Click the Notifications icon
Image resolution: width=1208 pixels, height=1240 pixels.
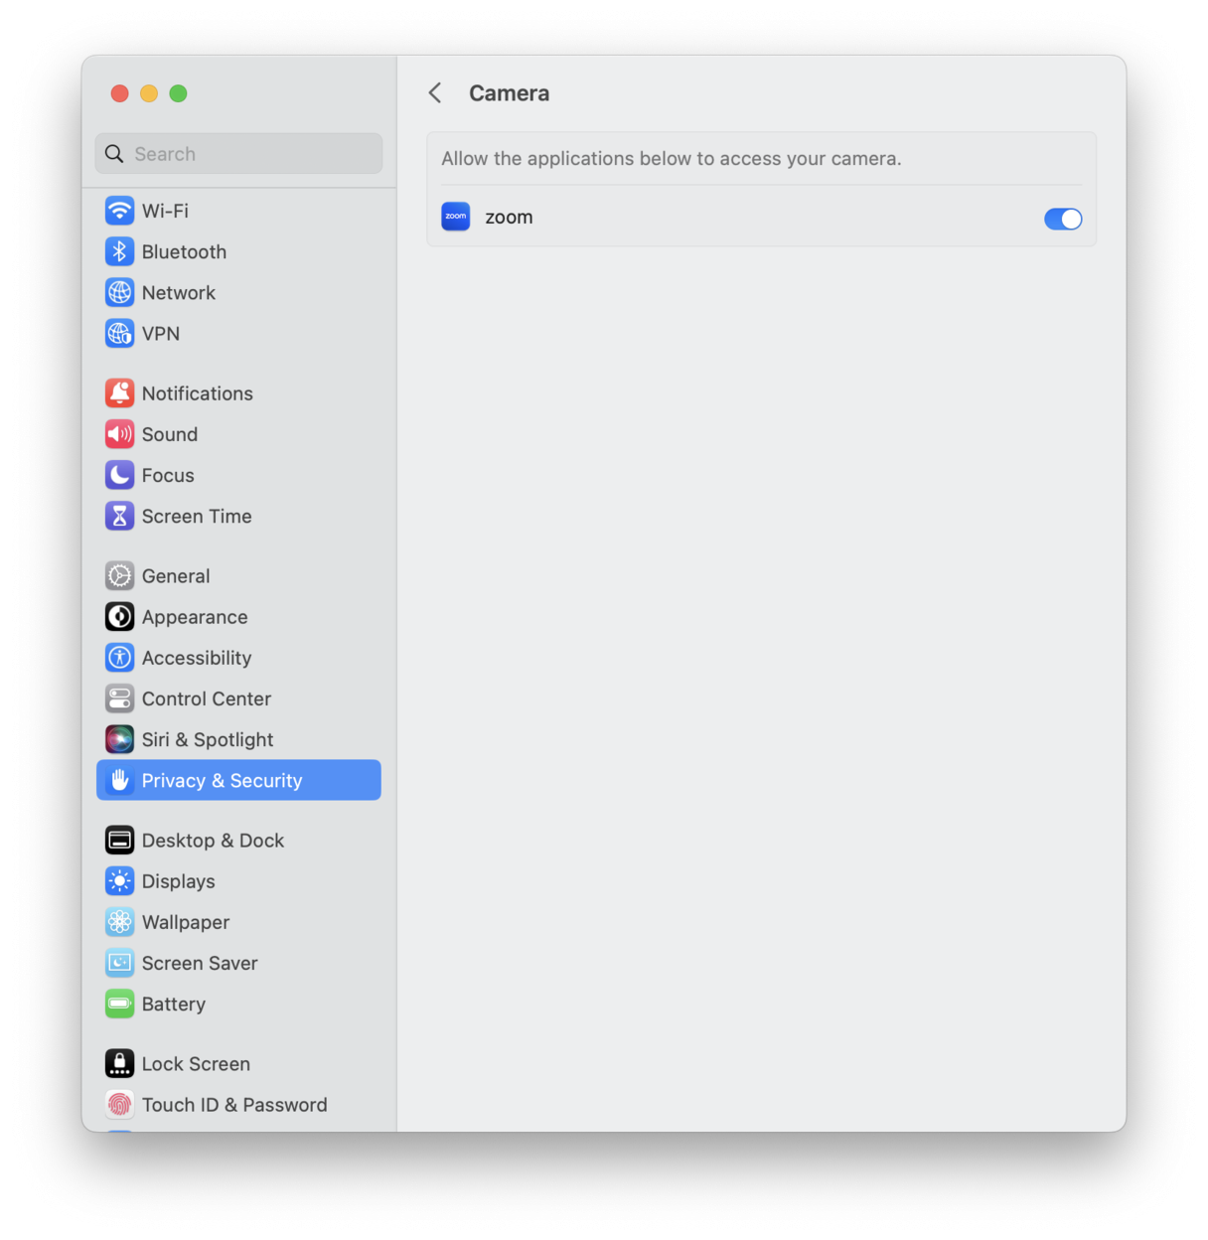point(119,393)
